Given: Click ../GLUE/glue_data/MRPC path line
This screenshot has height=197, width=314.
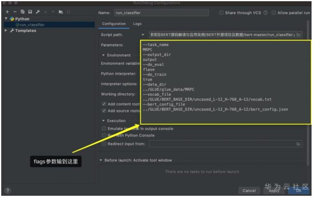Looking at the screenshot, I should click(169, 90).
